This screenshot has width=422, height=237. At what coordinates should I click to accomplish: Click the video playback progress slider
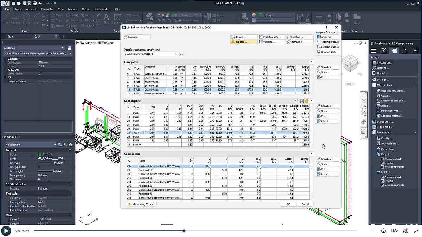click(x=184, y=231)
